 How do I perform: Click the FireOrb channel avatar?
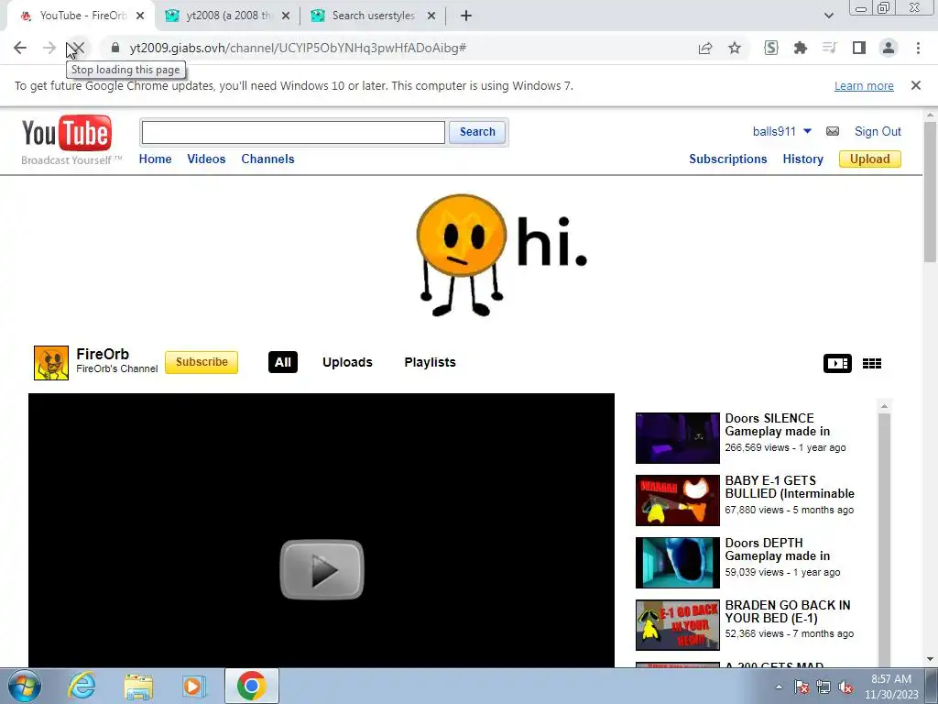coord(51,363)
